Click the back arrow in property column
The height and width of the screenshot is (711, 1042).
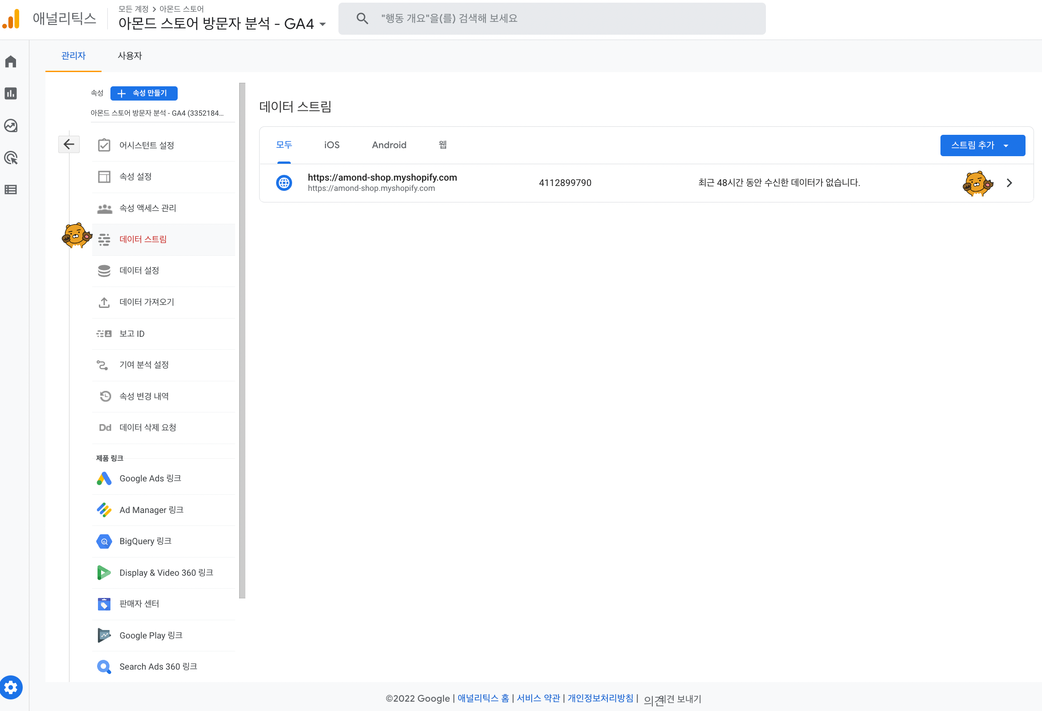(x=69, y=144)
